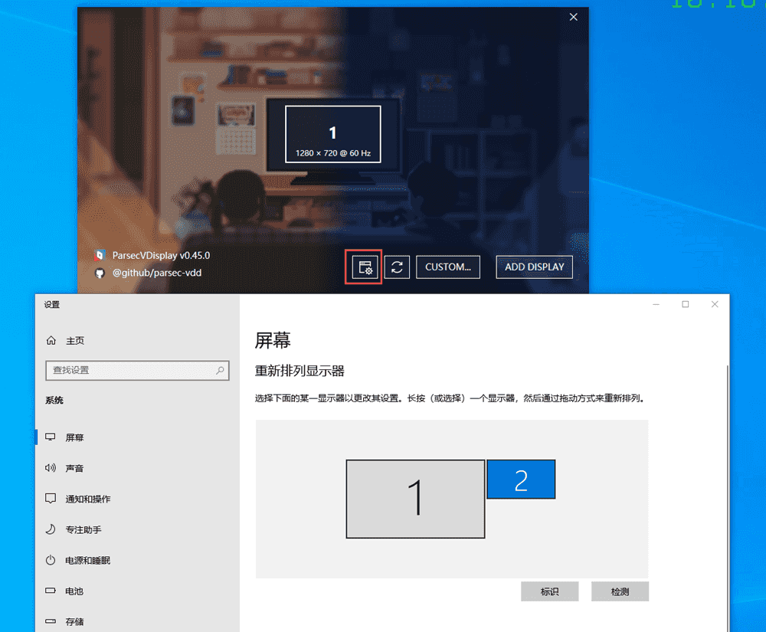
Task: Open 电源和睡眠 settings
Action: click(87, 560)
